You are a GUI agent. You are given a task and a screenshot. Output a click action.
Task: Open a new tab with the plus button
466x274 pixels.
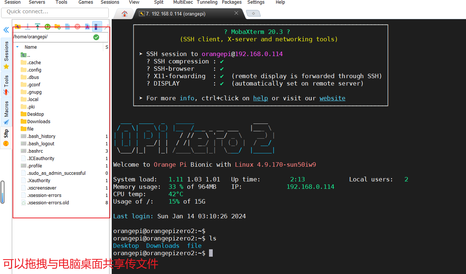(x=253, y=14)
